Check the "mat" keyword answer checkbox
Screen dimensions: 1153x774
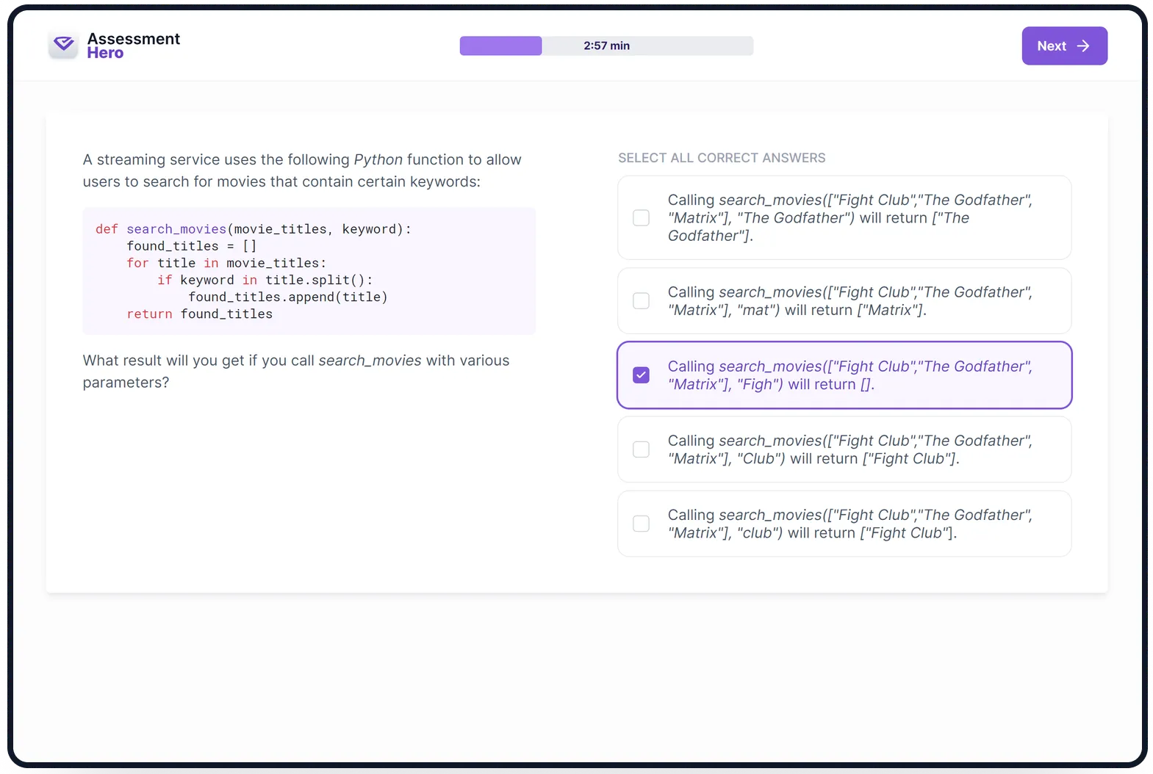pyautogui.click(x=641, y=301)
